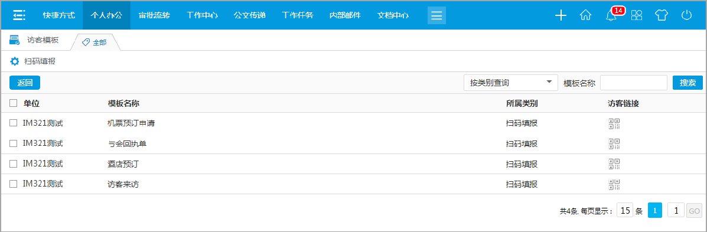
Task: Open the 快捷方式 menu
Action: click(x=59, y=15)
